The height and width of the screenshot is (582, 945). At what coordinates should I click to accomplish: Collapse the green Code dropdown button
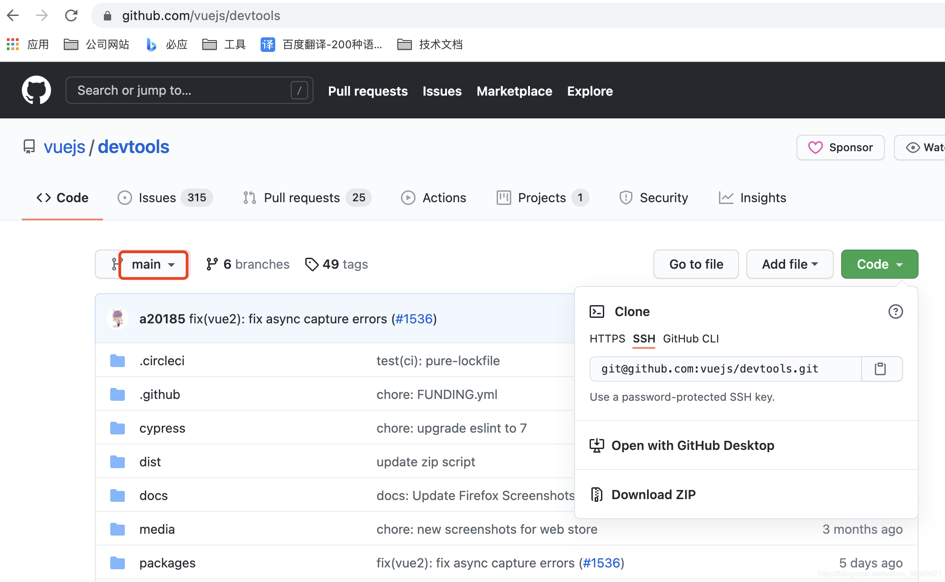click(879, 264)
